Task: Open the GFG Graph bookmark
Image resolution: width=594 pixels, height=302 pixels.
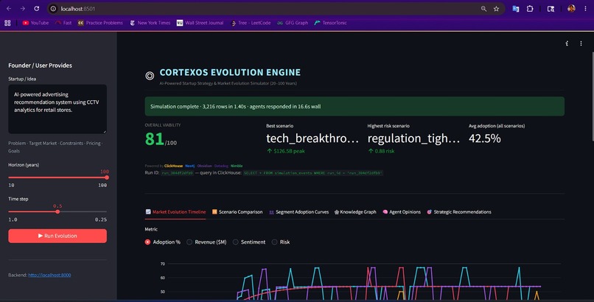Action: tap(293, 23)
